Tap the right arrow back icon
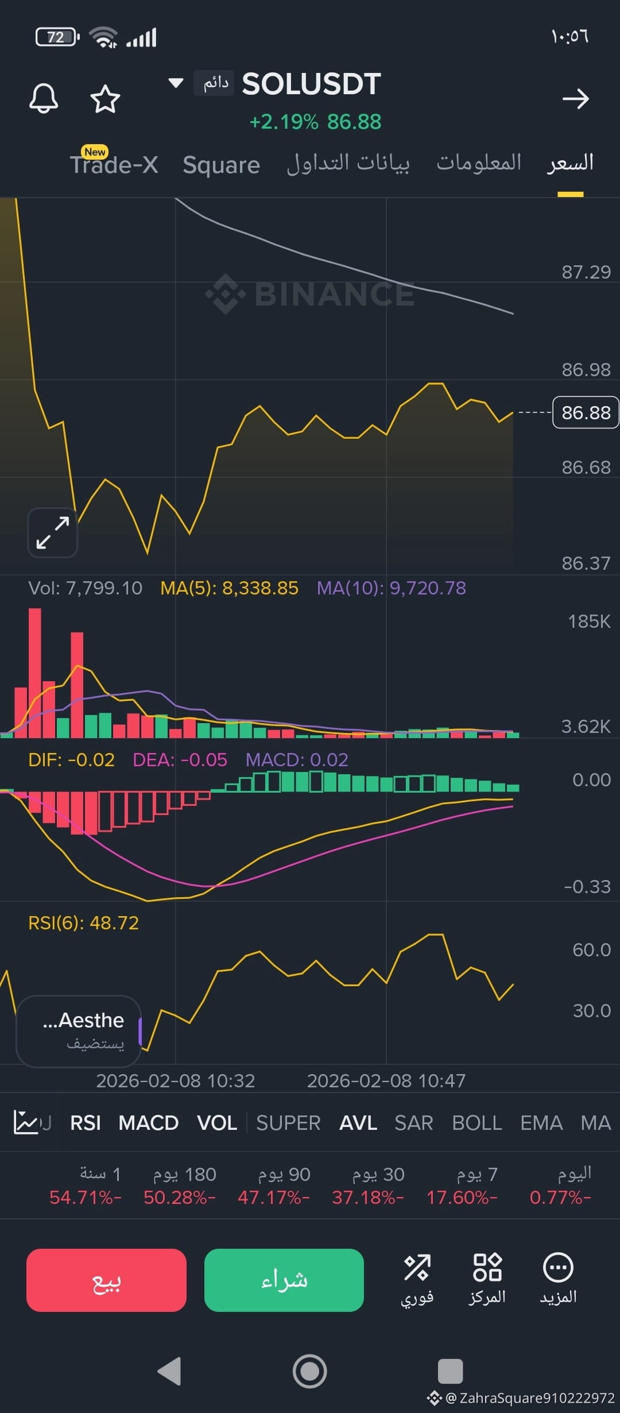This screenshot has width=620, height=1413. (x=575, y=99)
